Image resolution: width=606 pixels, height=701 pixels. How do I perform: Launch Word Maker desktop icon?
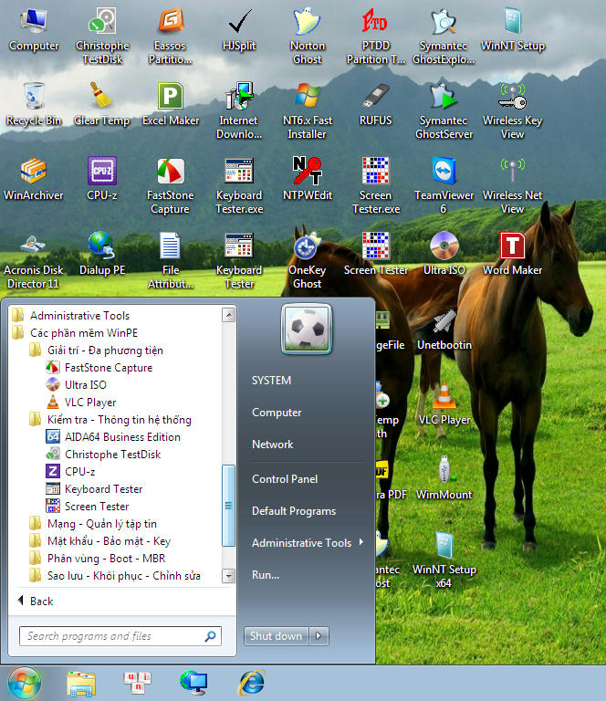click(512, 254)
